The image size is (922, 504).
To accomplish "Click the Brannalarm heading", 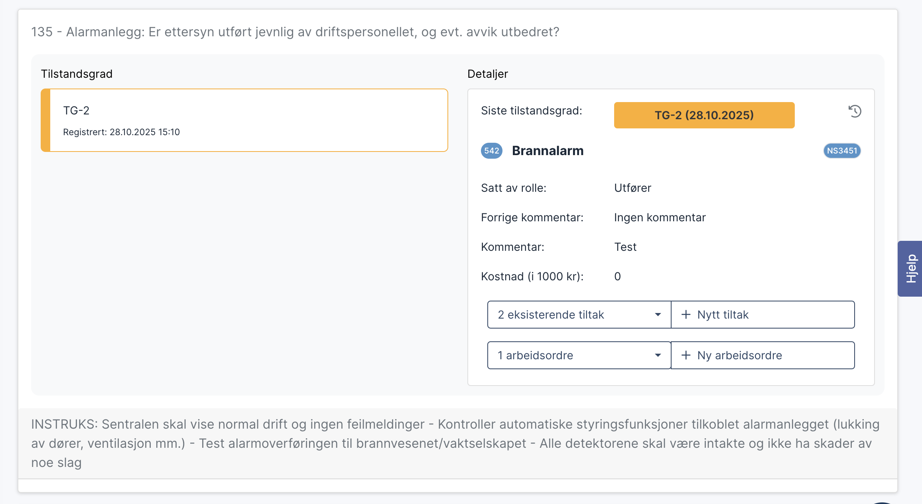I will [x=548, y=151].
